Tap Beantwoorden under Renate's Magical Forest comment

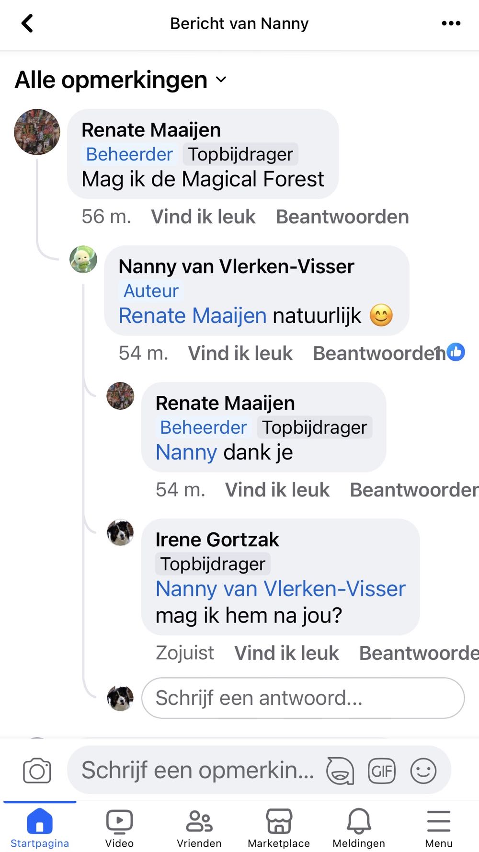(x=342, y=217)
